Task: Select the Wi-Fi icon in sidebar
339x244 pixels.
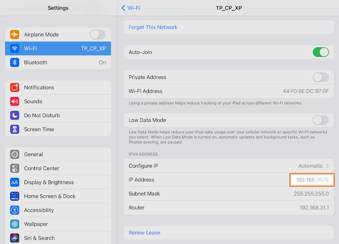Action: coord(15,48)
